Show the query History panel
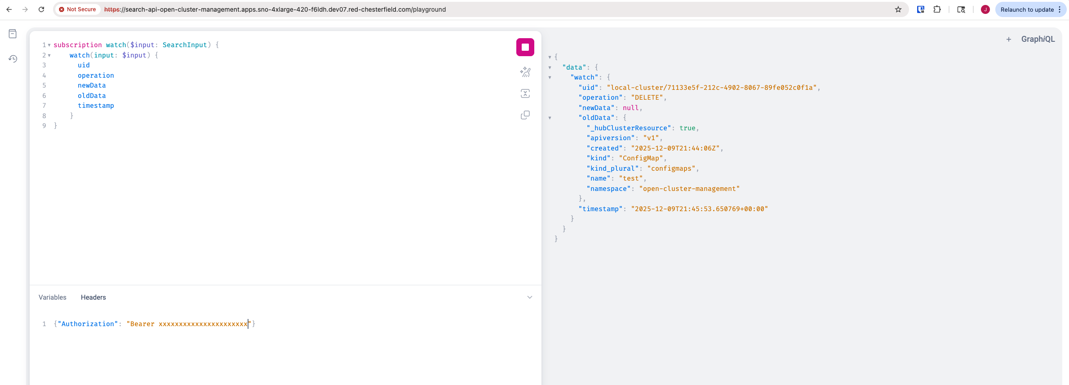The image size is (1069, 385). coord(13,59)
